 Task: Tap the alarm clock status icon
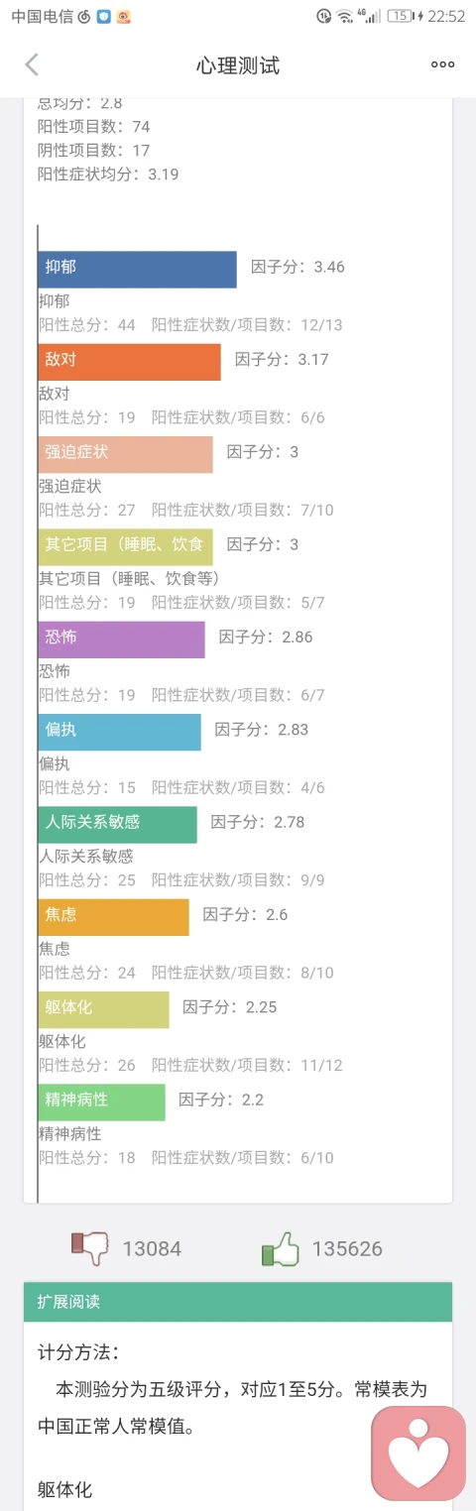click(x=323, y=16)
